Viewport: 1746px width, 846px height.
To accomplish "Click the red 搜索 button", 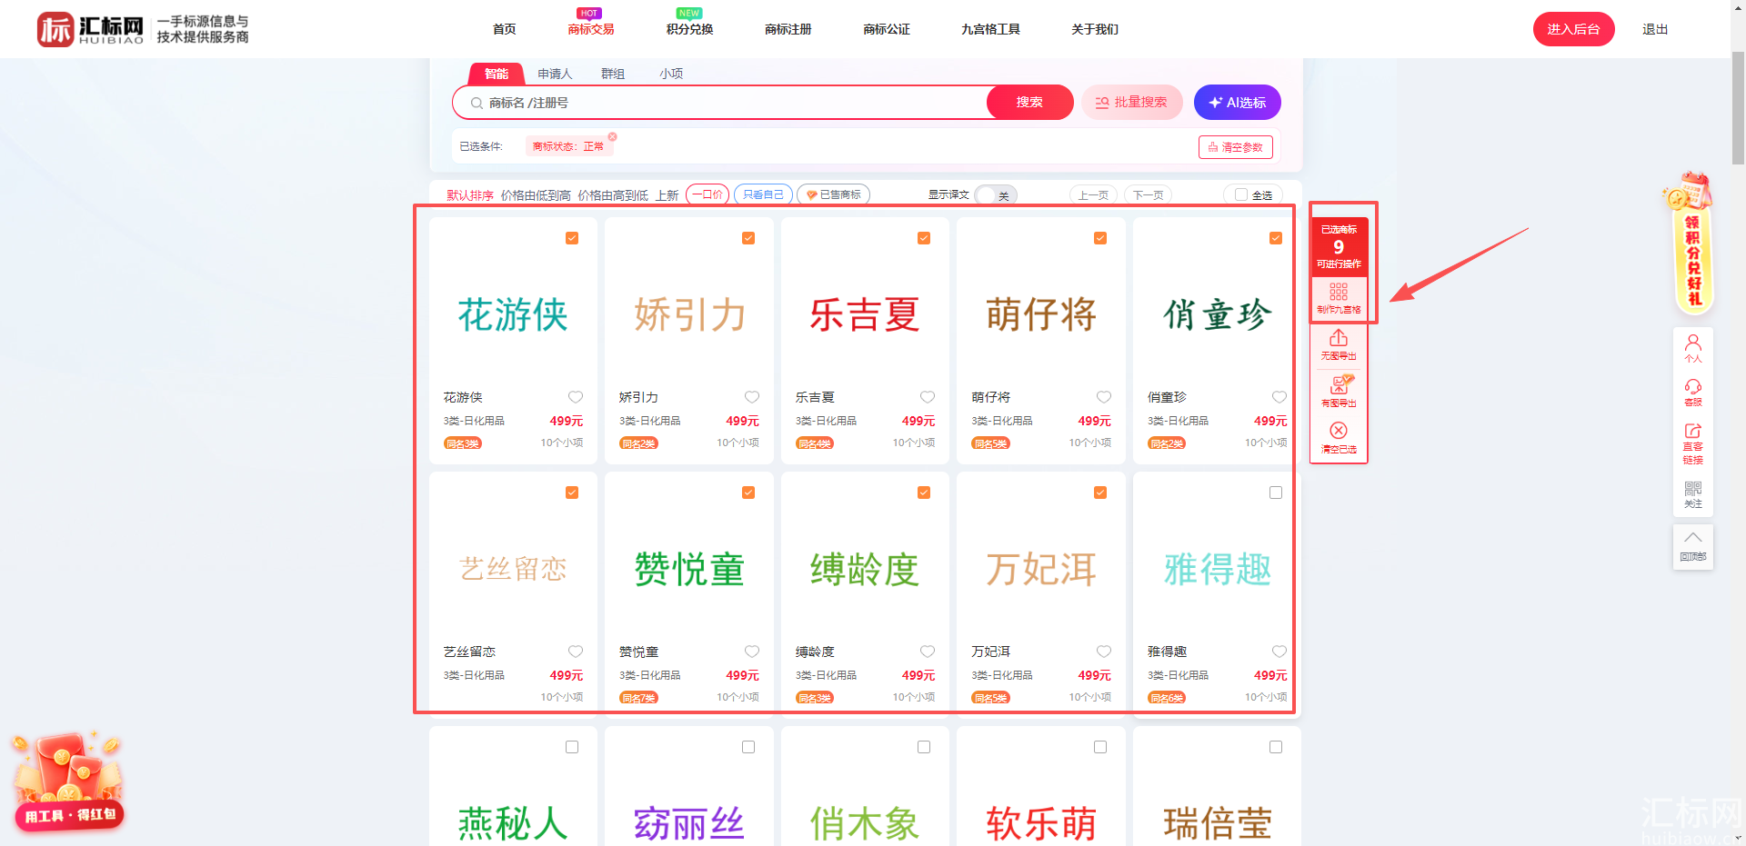I will pyautogui.click(x=1029, y=103).
